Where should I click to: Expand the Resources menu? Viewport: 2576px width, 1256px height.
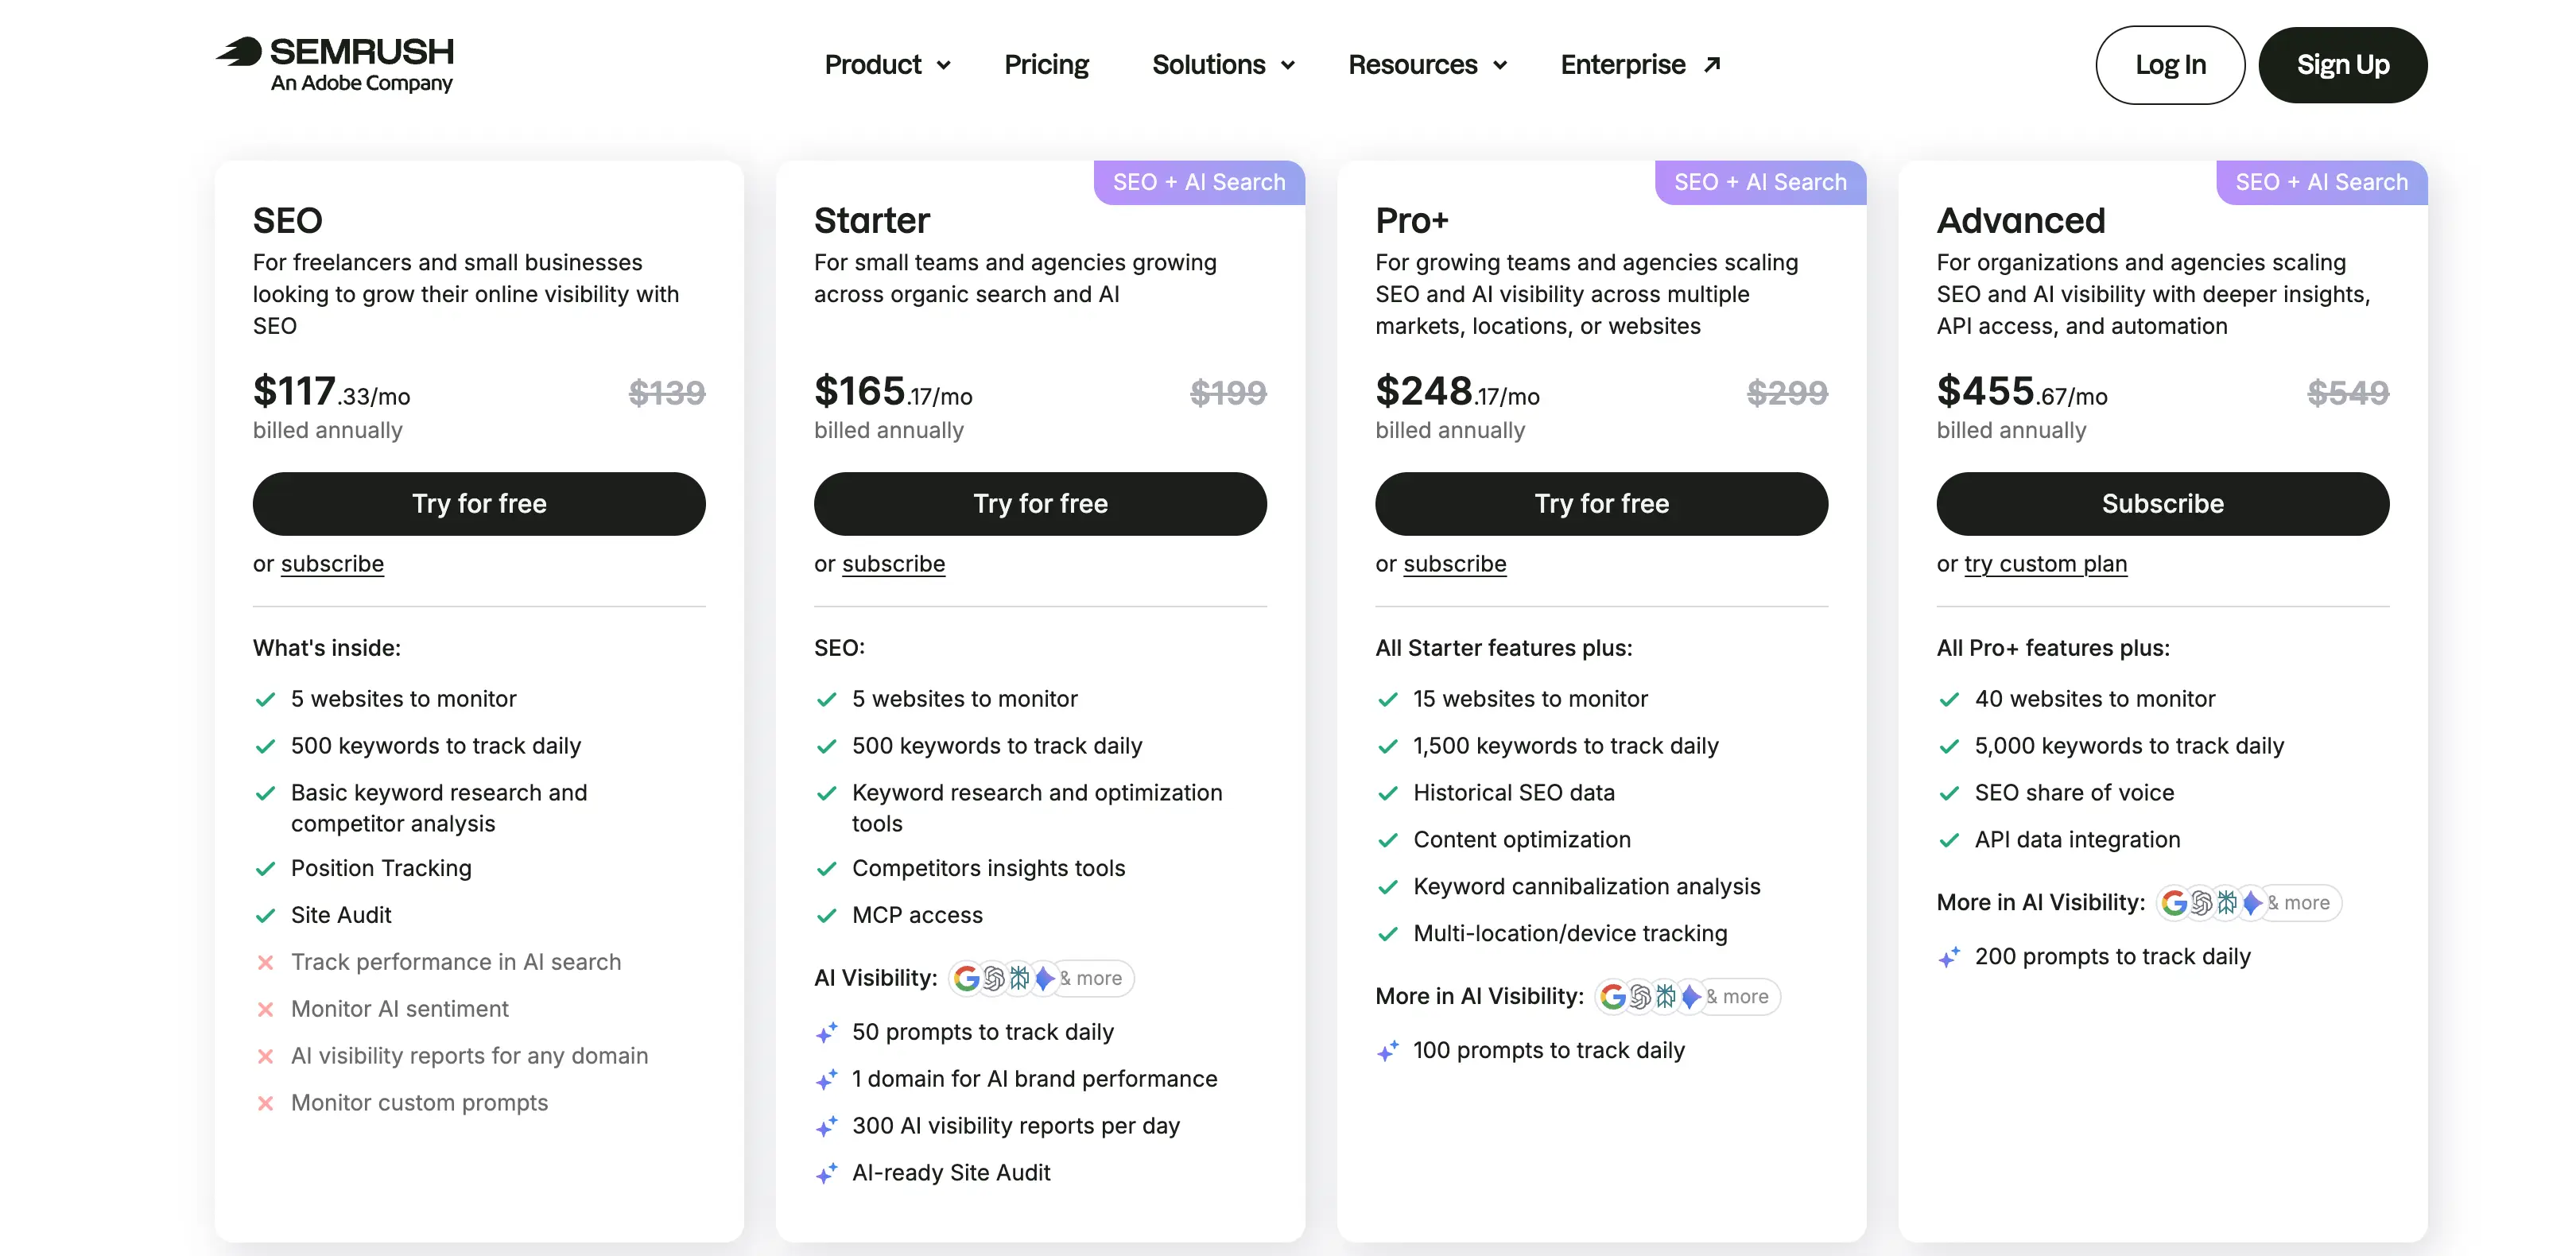coord(1427,65)
